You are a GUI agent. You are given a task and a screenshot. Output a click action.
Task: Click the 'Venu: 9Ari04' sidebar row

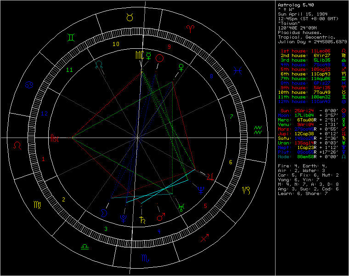tap(312, 125)
